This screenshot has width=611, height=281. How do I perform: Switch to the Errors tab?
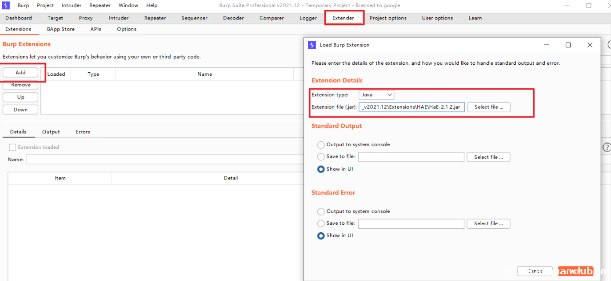tap(83, 132)
